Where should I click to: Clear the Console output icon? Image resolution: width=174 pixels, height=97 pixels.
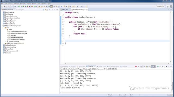pos(144,67)
